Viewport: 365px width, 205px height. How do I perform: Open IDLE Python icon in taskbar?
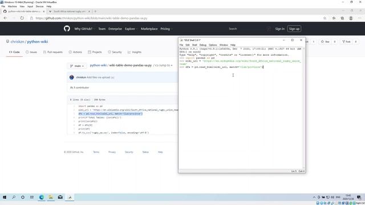[x=70, y=197]
